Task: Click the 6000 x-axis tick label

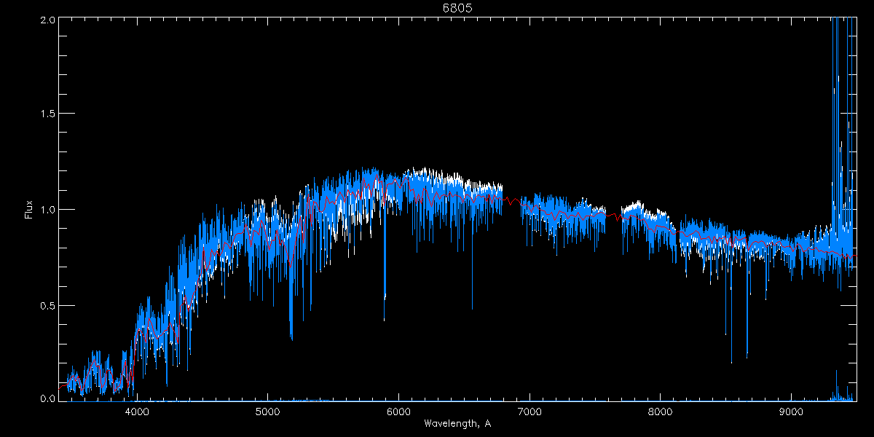Action: click(x=398, y=410)
